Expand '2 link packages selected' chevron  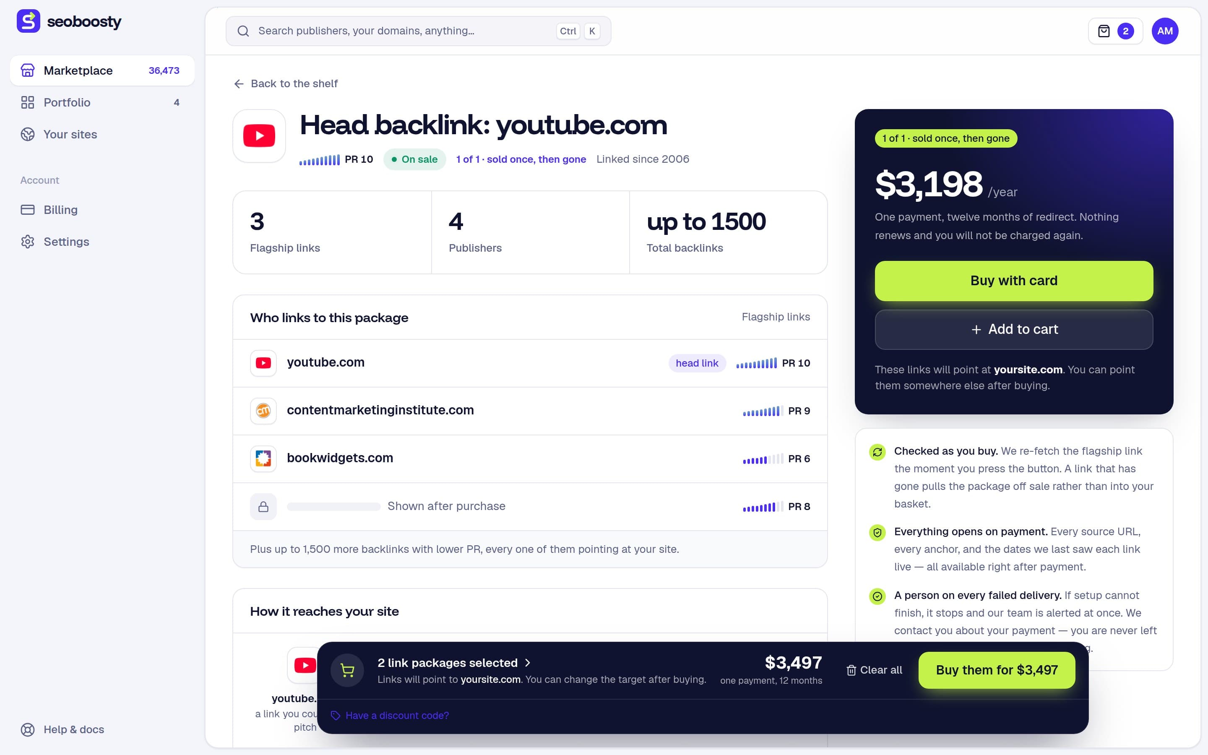tap(528, 663)
